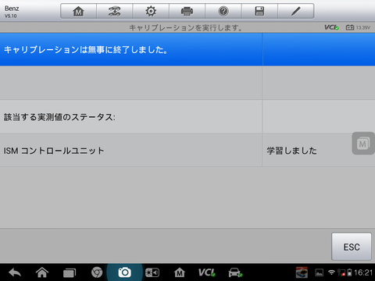Tap the car diagnostics icon in bottom bar
The image size is (375, 281).
[235, 272]
